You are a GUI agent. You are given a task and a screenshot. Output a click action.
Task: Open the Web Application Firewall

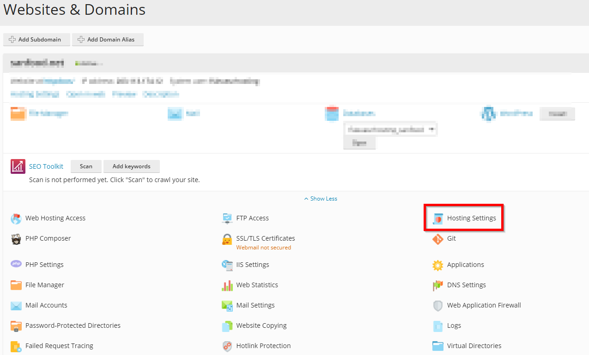coord(484,305)
